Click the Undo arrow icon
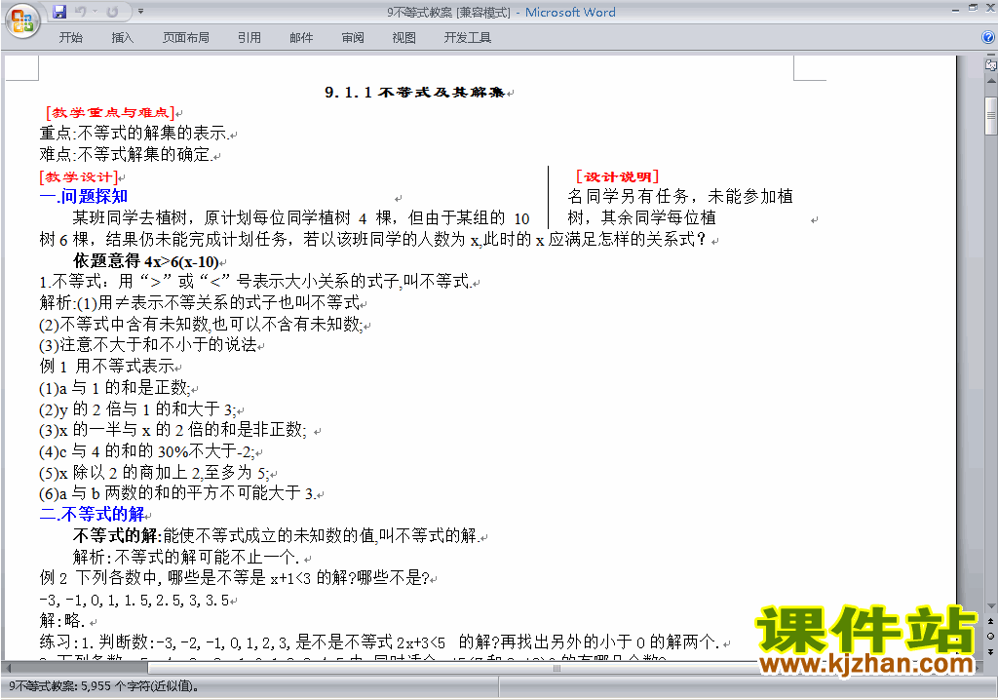 81,12
